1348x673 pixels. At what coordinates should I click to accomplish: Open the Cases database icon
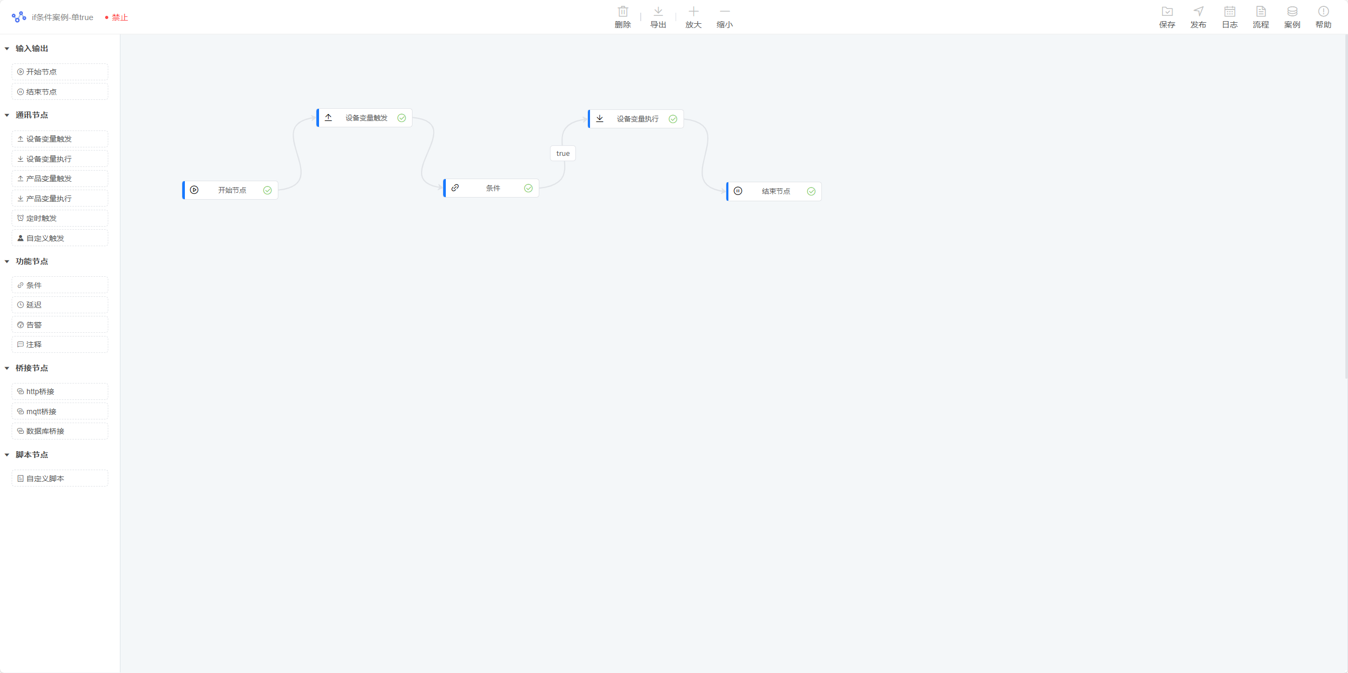click(1292, 12)
